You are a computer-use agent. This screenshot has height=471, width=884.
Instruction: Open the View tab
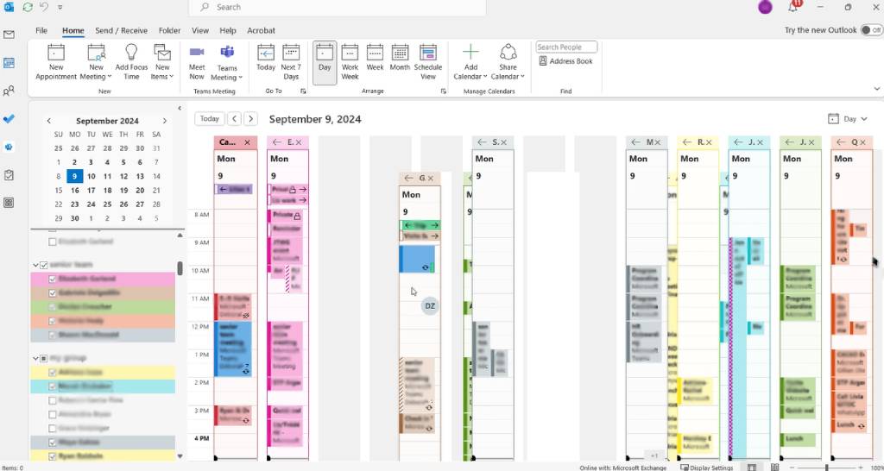coord(200,30)
